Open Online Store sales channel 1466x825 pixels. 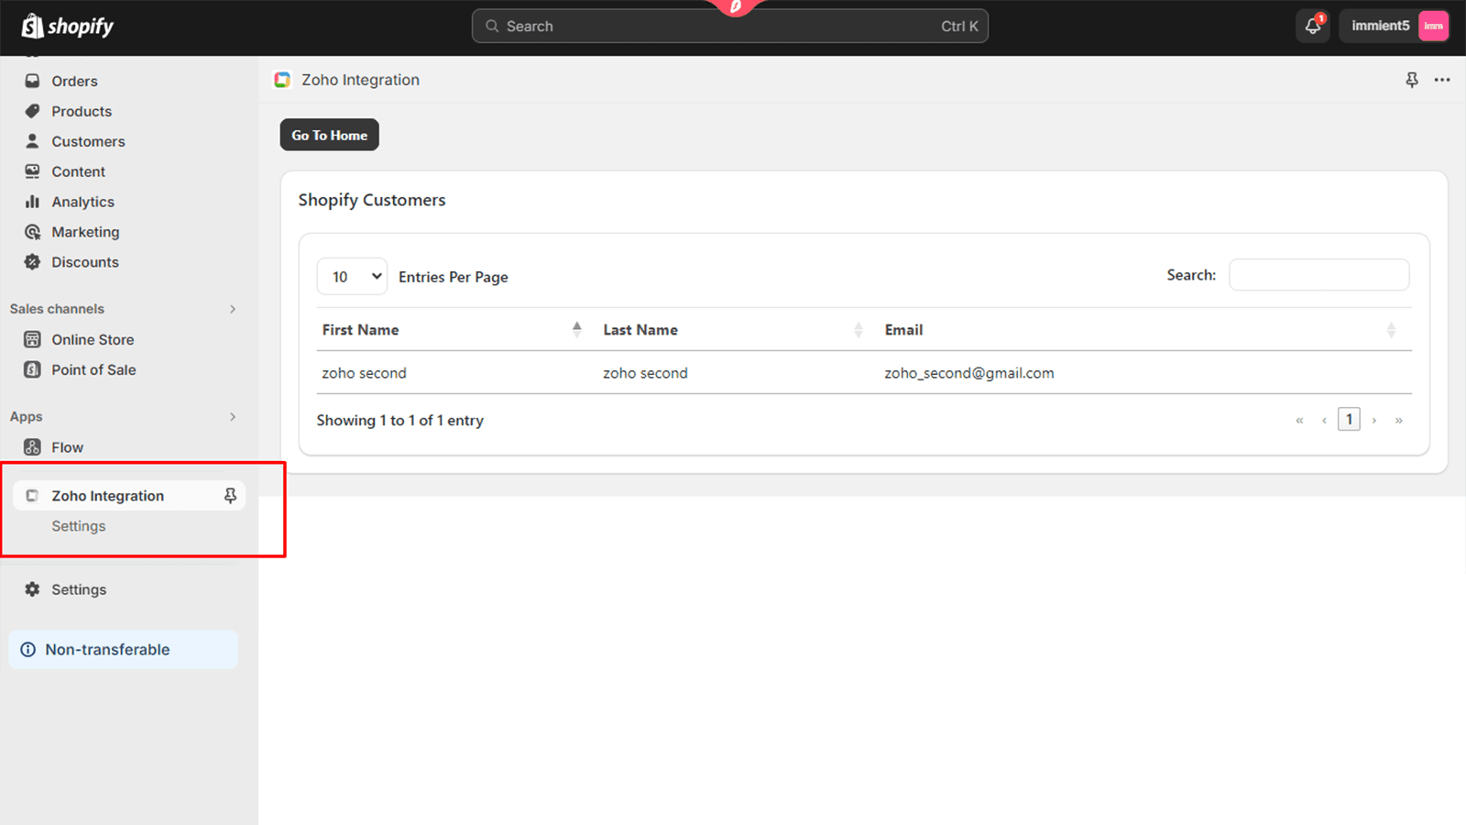(93, 339)
